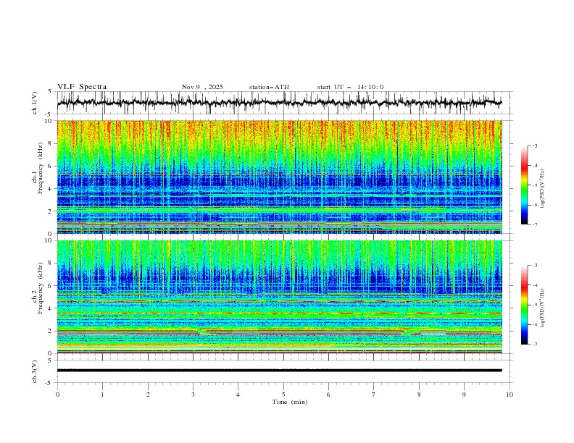The image size is (574, 443).
Task: Click the "station=ATH" label
Action: (269, 87)
